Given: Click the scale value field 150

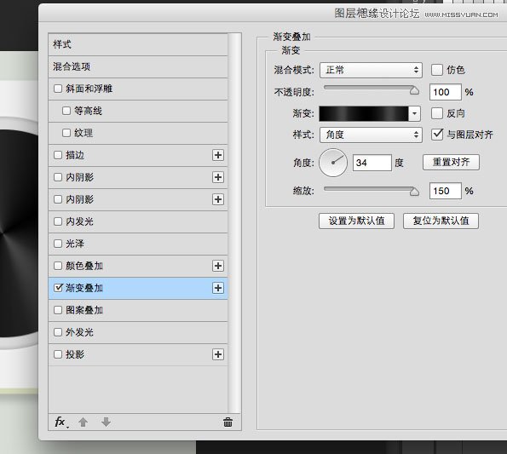Looking at the screenshot, I should coord(446,191).
